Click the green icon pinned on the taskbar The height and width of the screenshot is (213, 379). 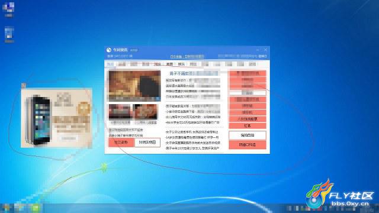pyautogui.click(x=36, y=208)
